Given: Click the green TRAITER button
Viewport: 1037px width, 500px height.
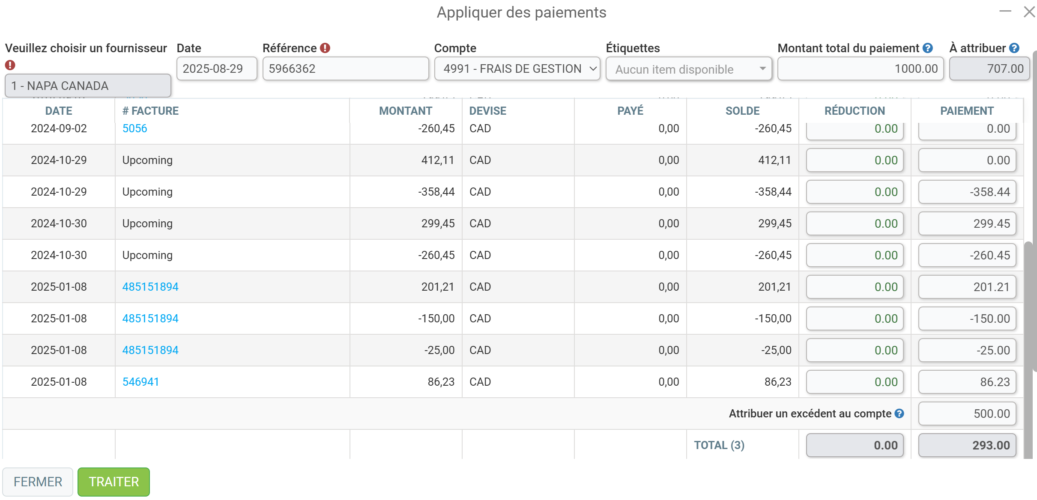Looking at the screenshot, I should pos(114,482).
